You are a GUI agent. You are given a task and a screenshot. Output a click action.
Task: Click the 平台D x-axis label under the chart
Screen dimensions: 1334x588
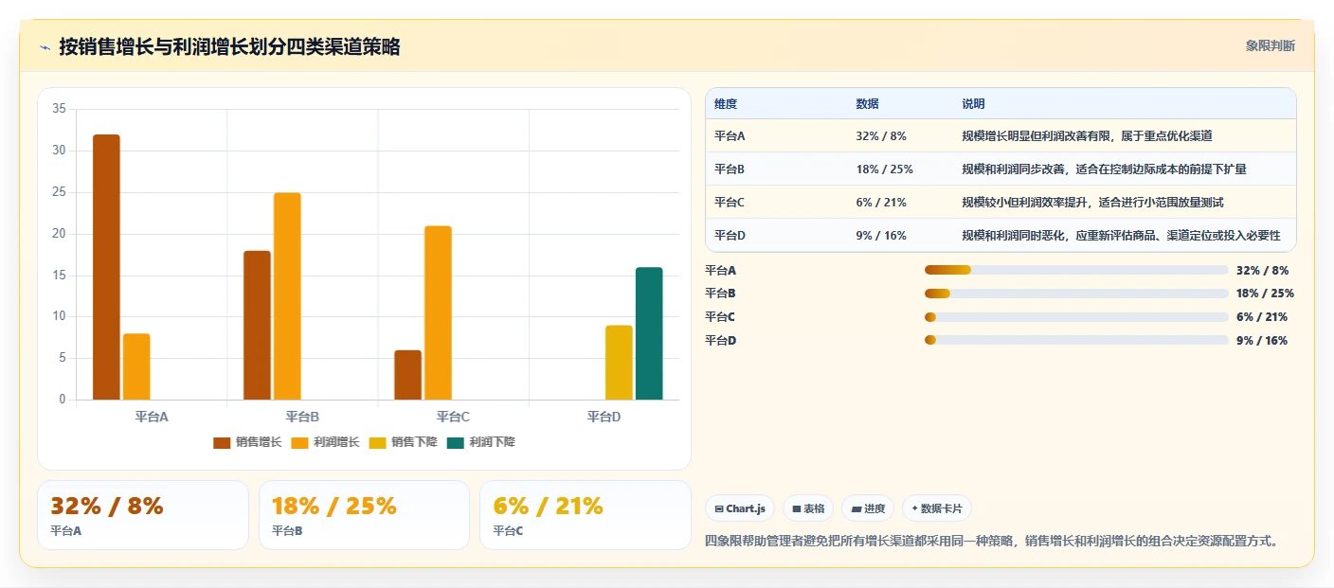[604, 417]
